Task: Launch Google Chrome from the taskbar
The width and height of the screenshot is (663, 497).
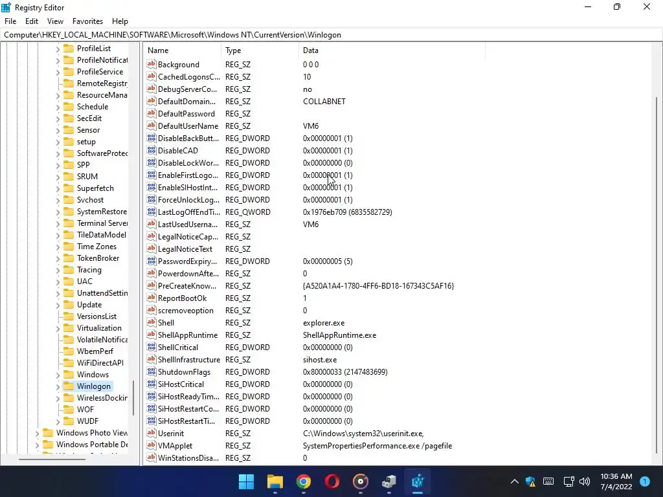Action: pyautogui.click(x=303, y=481)
